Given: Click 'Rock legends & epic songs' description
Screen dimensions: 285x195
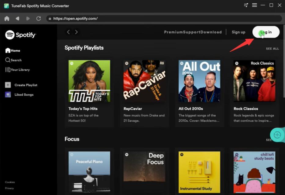Looking at the screenshot, I should [254, 118].
